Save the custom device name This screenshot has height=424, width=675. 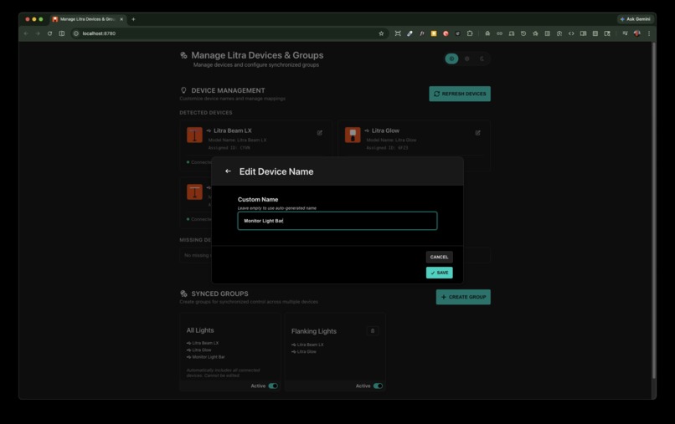(439, 273)
